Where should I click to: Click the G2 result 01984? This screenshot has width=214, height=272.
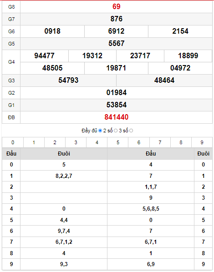[x=117, y=93]
